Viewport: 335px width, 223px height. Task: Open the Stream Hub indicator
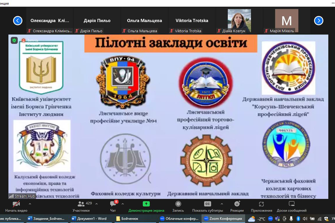click(22, 196)
